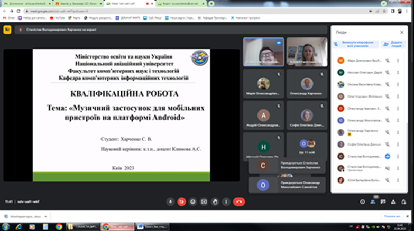Screen dimensions: 414x231
Task: Open host controls lock icon
Action: pos(404,202)
